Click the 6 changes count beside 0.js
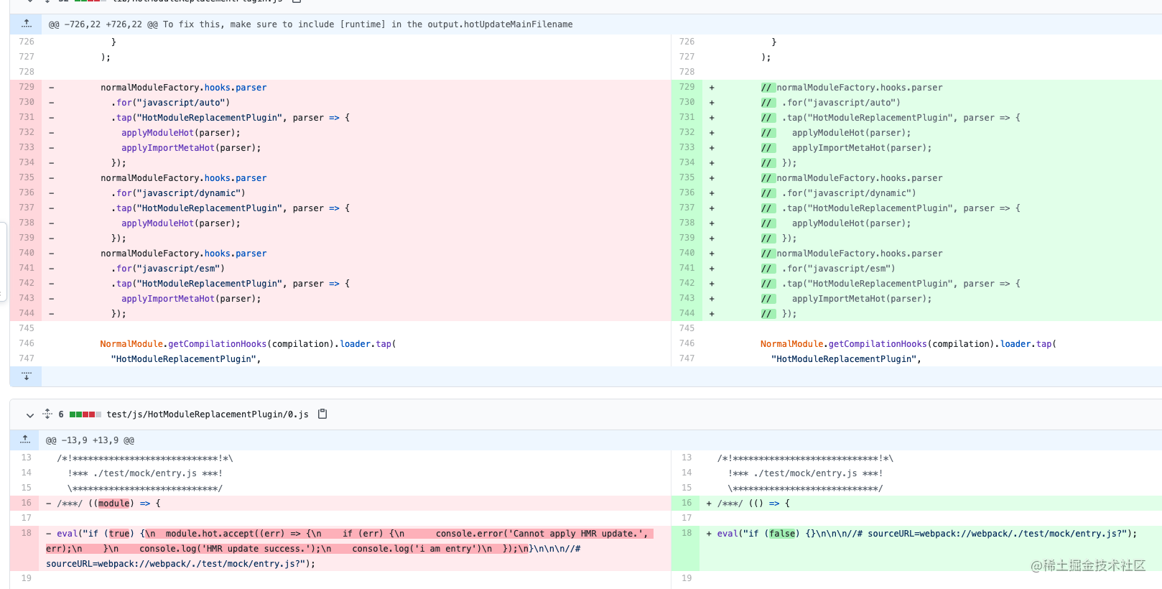1162x589 pixels. pyautogui.click(x=61, y=414)
